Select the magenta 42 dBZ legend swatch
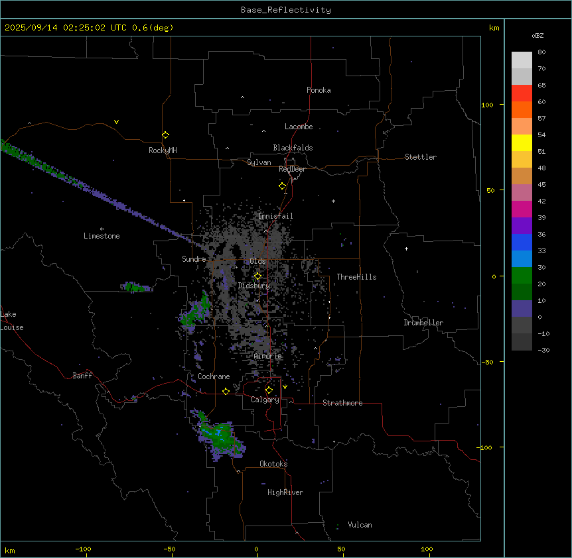This screenshot has width=572, height=558. 522,209
